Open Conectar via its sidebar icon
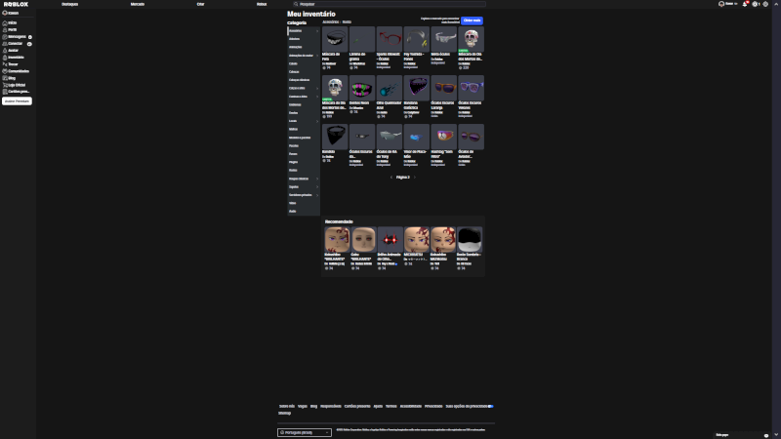 (x=5, y=44)
